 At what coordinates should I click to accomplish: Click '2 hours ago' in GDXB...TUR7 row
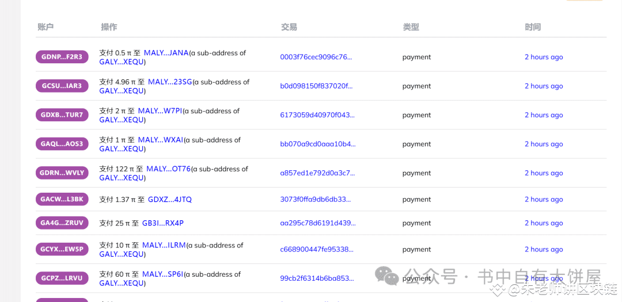click(x=544, y=115)
